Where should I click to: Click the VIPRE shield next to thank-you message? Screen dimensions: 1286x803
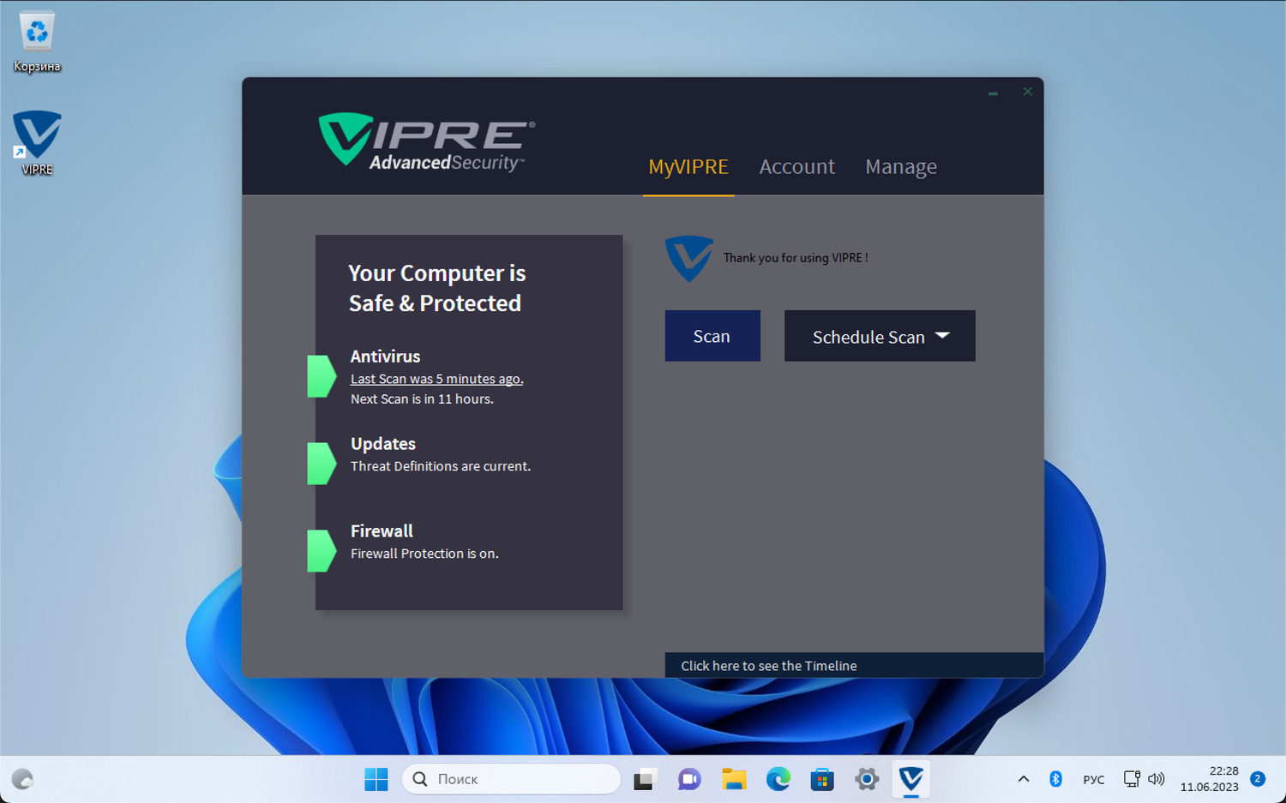click(688, 258)
